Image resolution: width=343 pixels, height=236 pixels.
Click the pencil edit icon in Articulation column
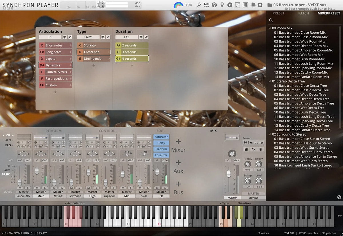70,37
